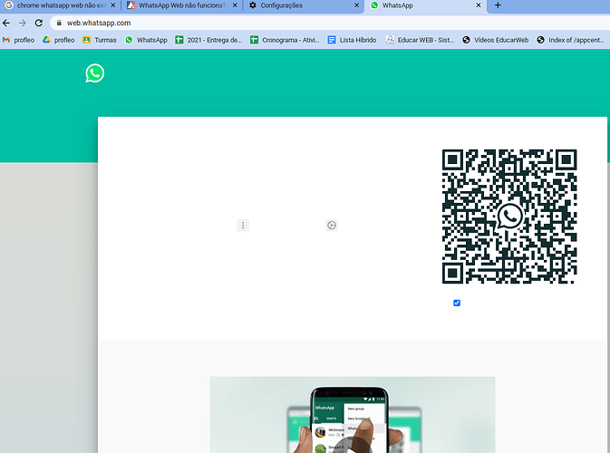Click the browser forward arrow
Screen dimensions: 610x453
point(22,23)
